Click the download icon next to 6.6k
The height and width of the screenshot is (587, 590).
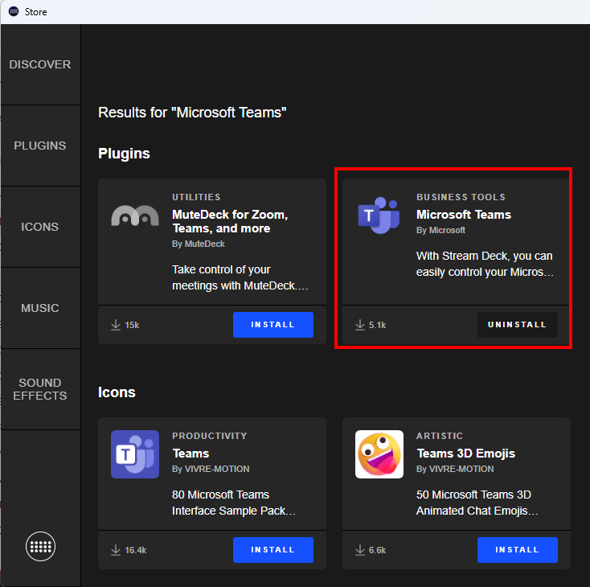pos(360,550)
